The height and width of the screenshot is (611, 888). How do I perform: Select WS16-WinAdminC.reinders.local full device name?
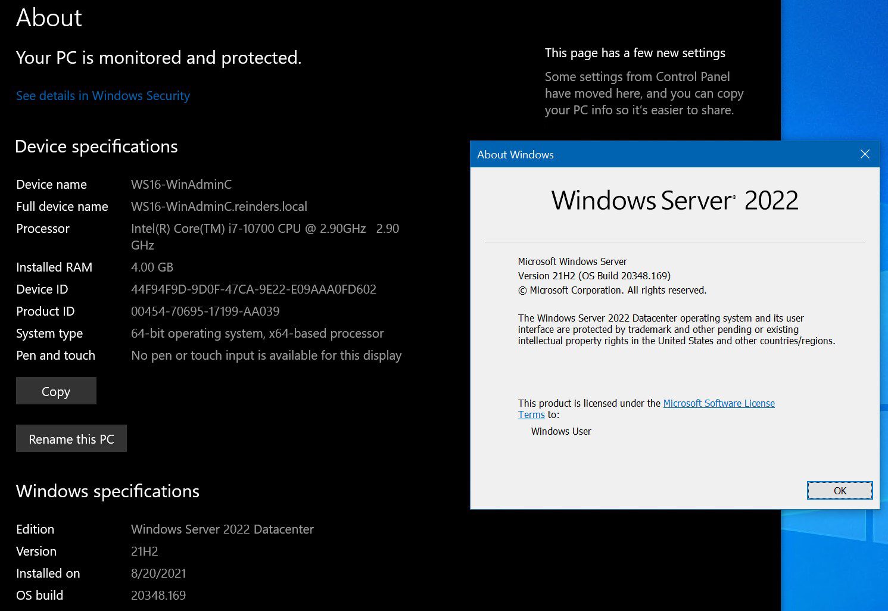point(219,207)
